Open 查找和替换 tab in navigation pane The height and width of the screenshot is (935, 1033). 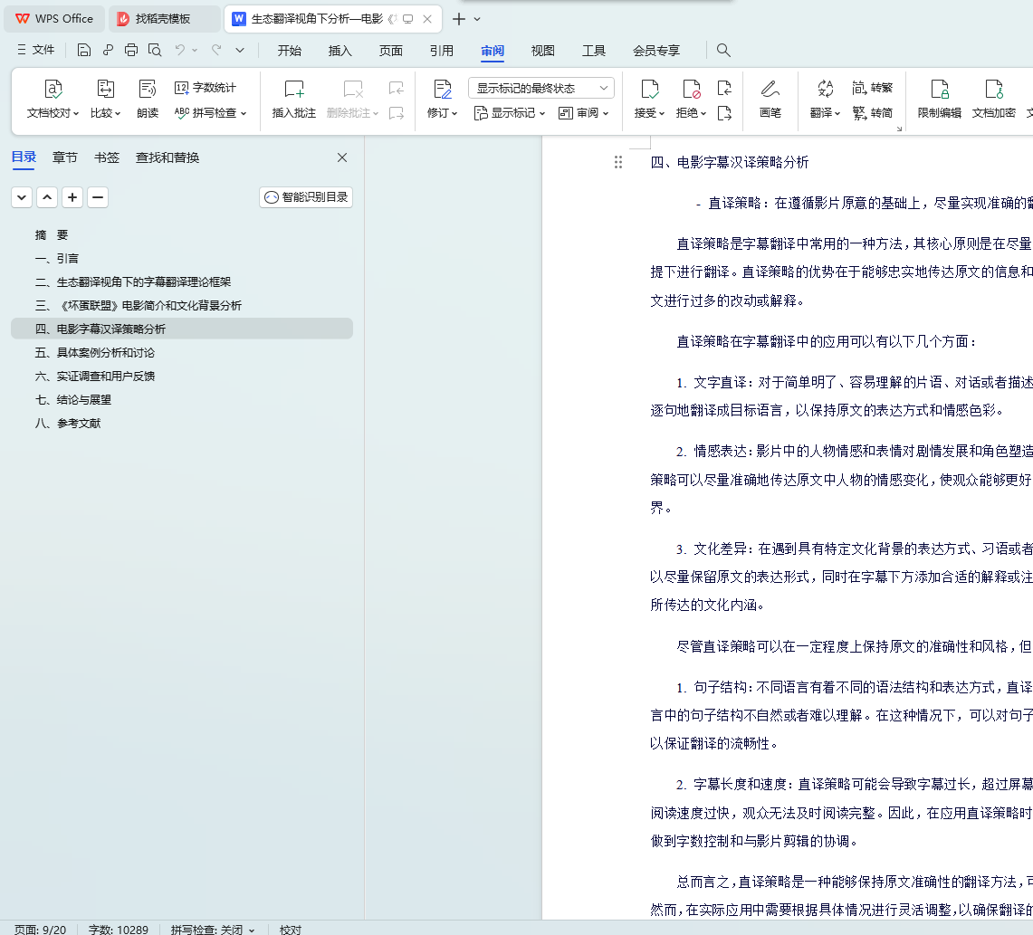(x=167, y=157)
